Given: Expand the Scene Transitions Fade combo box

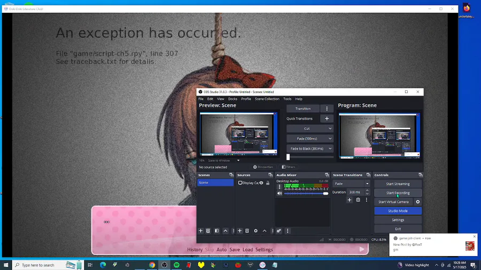Looking at the screenshot, I should [351, 184].
